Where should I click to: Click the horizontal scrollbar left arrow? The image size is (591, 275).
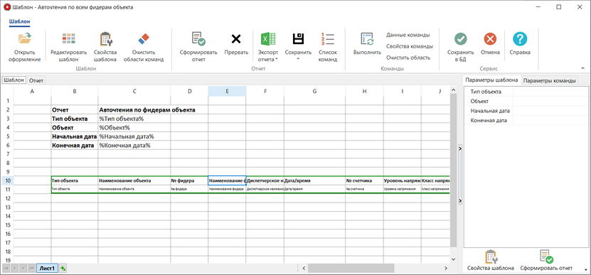pos(304,268)
